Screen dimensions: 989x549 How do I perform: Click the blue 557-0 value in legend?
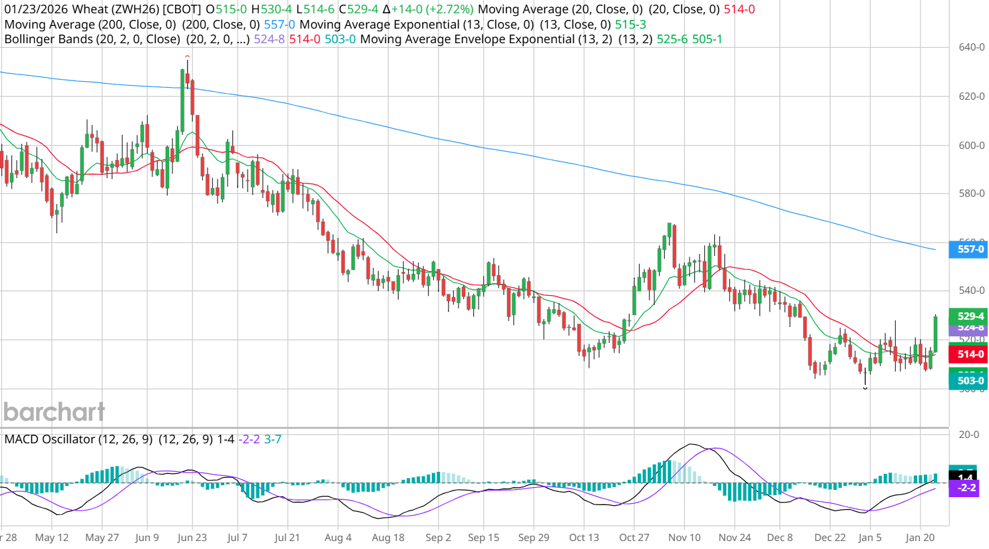point(280,25)
